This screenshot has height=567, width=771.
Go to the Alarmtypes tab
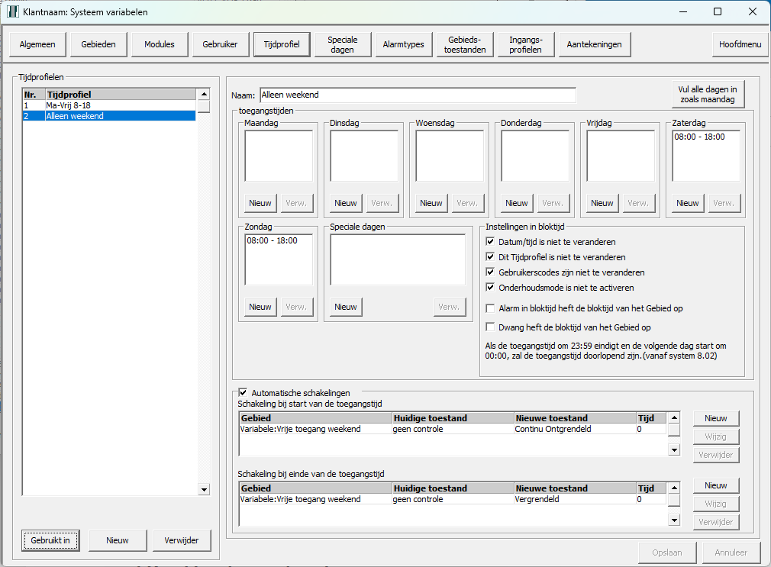(403, 44)
